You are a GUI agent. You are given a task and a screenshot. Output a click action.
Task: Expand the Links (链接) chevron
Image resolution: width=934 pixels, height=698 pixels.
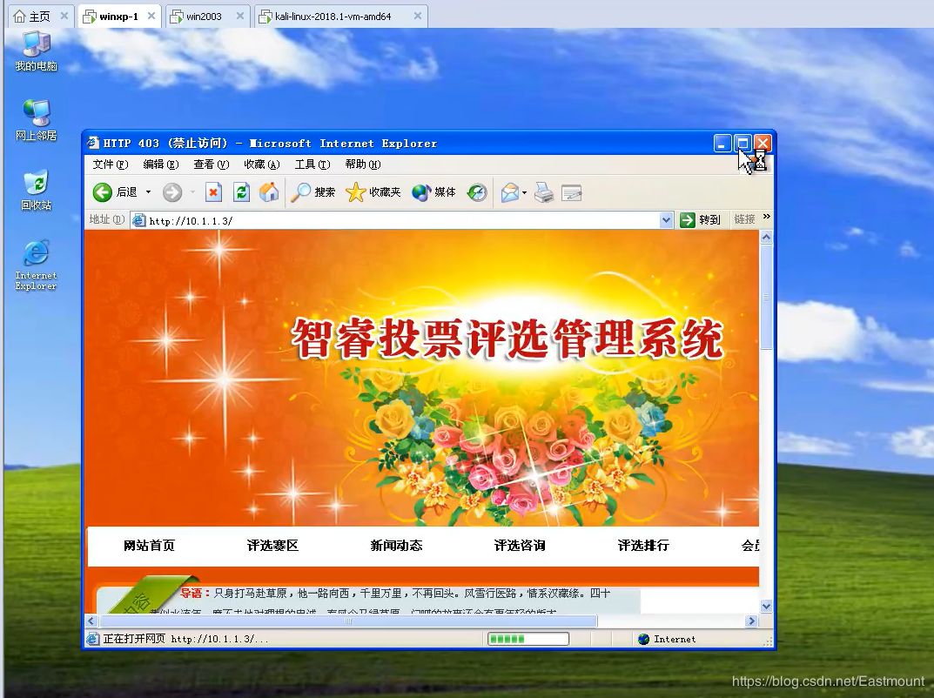[x=767, y=216]
